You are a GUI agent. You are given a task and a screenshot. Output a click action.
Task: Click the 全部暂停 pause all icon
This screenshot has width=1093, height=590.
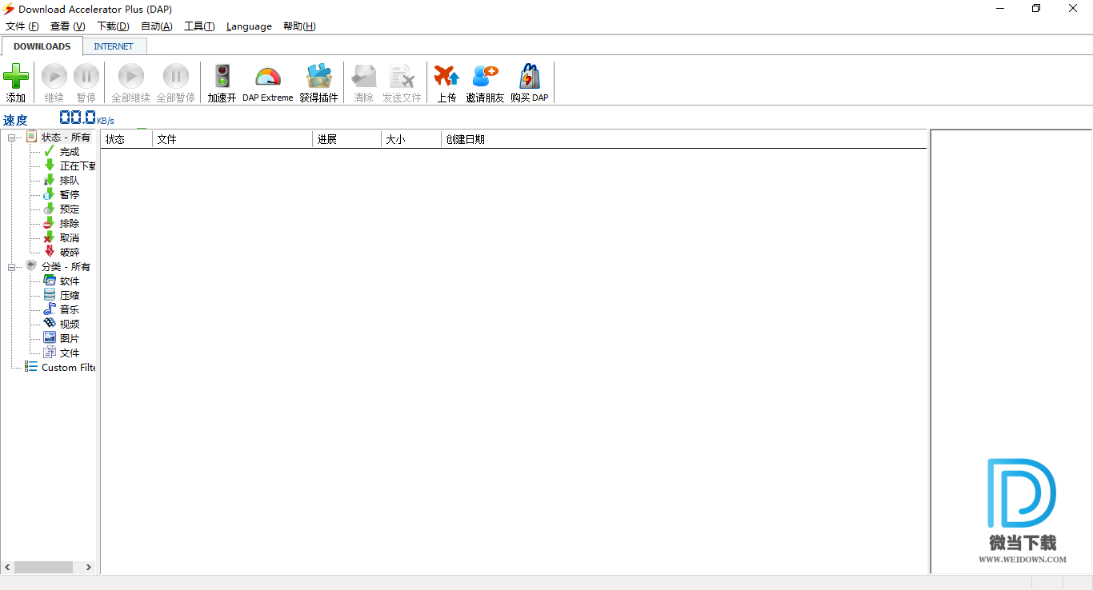click(x=176, y=77)
